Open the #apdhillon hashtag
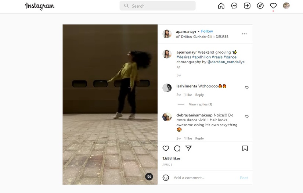The image size is (303, 193). pos(201,57)
